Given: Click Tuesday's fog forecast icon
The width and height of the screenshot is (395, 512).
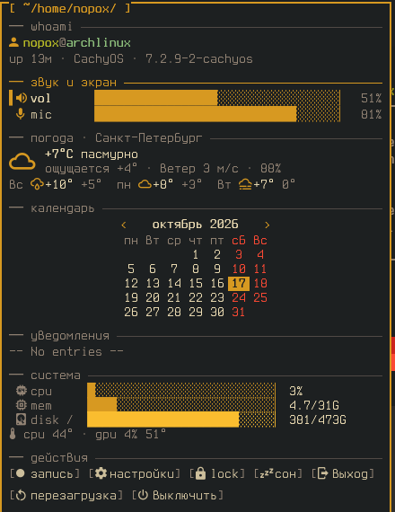Looking at the screenshot, I should (x=245, y=184).
